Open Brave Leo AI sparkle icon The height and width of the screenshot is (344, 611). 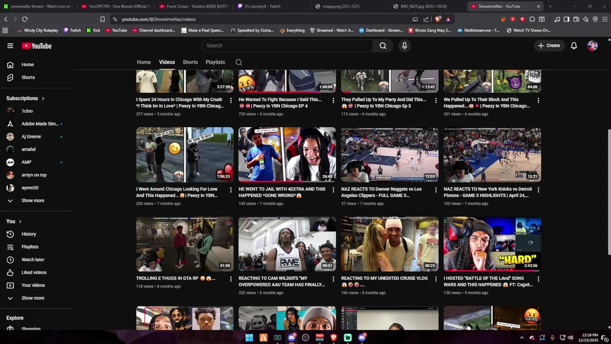[x=586, y=19]
